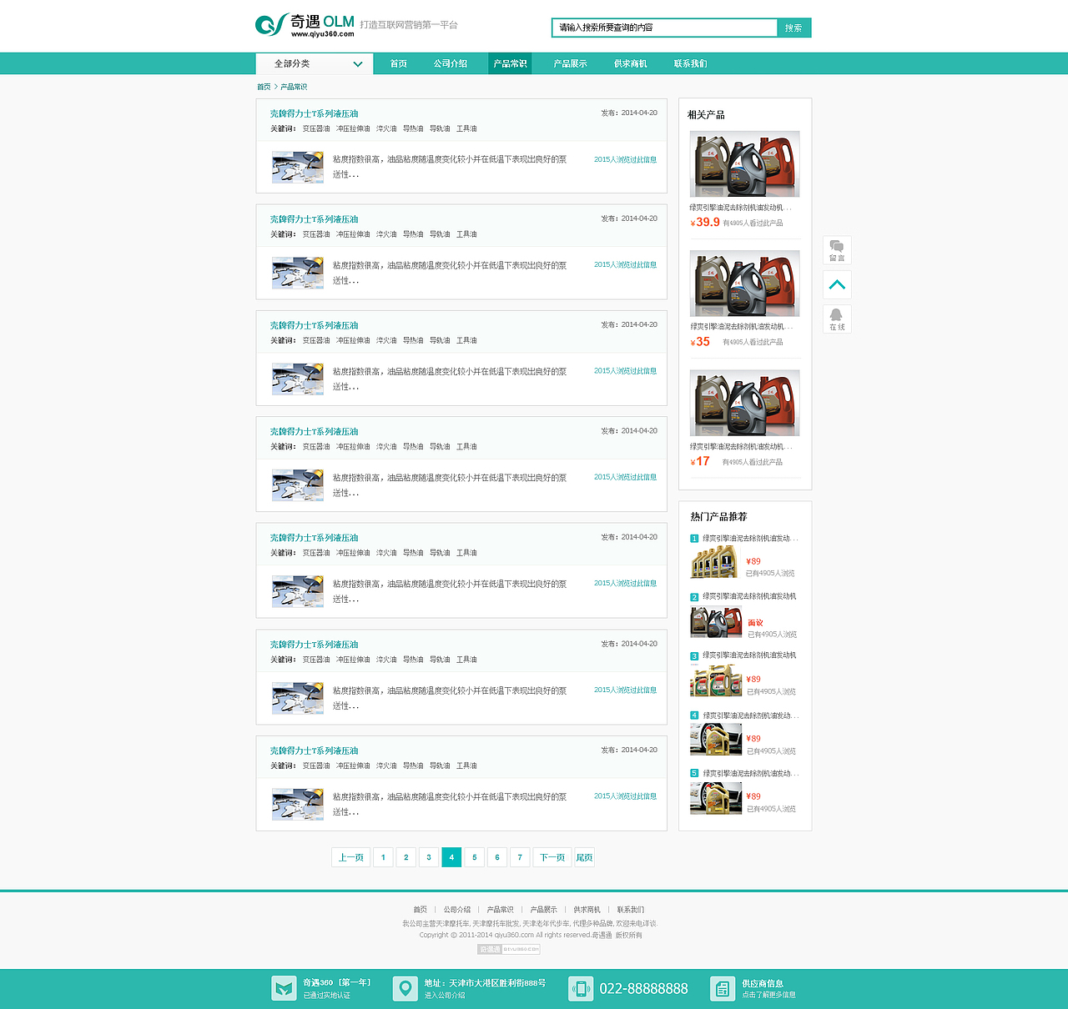Click the Qiyu OLM logo
This screenshot has height=1009, width=1068.
tap(305, 25)
